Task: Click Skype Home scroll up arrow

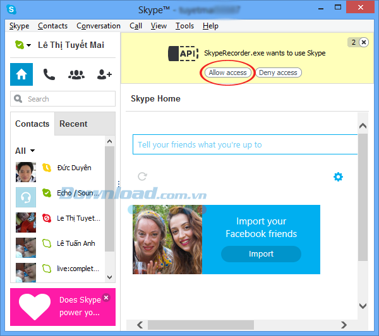Action: click(x=363, y=125)
